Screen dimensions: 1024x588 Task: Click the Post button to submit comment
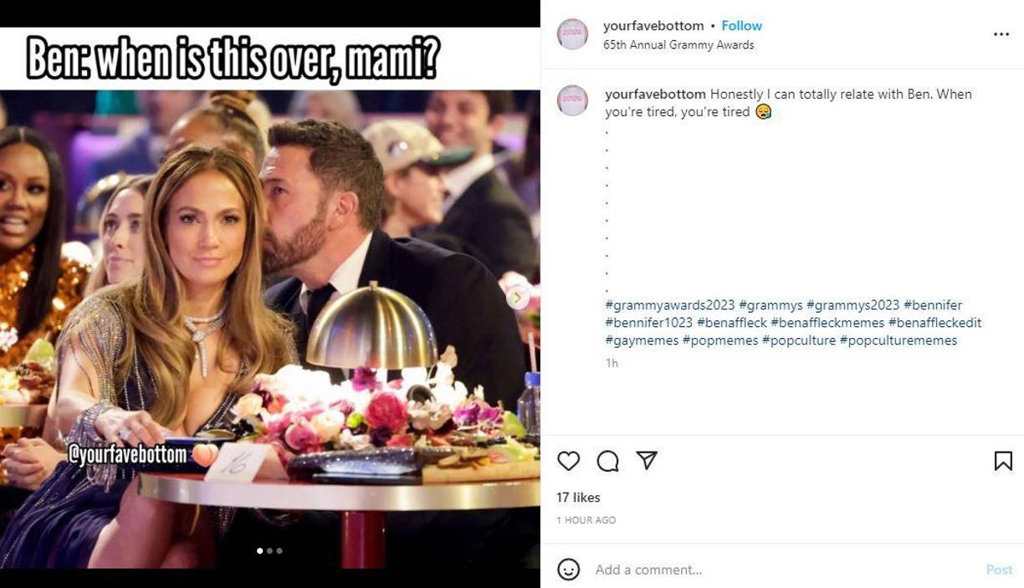999,570
